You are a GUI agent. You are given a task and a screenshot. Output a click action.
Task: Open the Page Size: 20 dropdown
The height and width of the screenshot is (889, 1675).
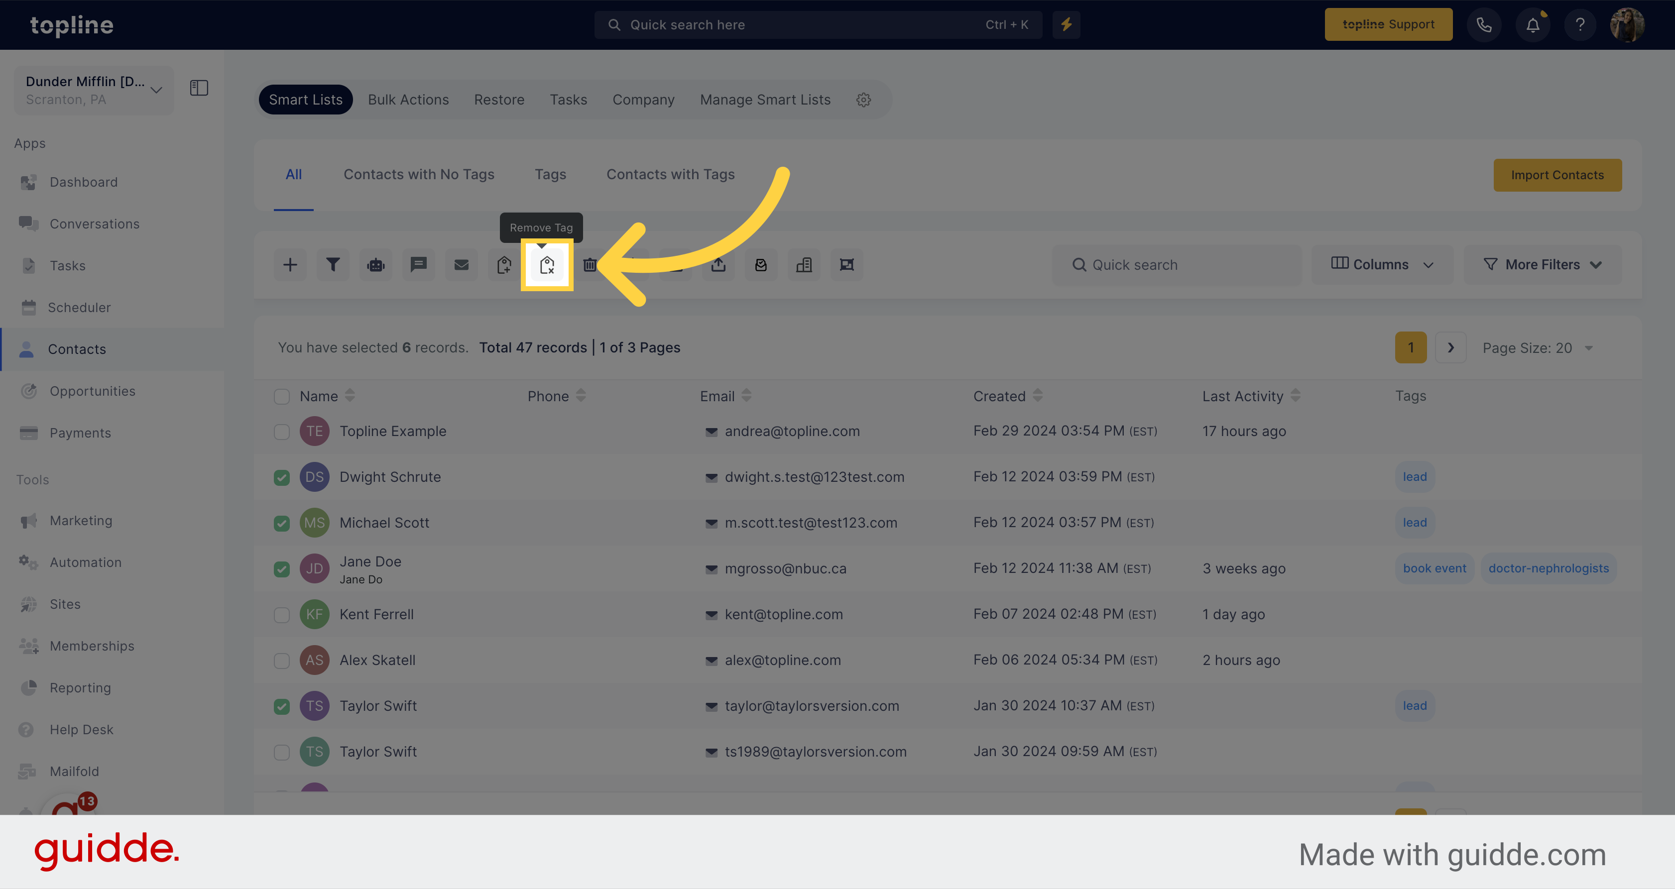(x=1537, y=348)
